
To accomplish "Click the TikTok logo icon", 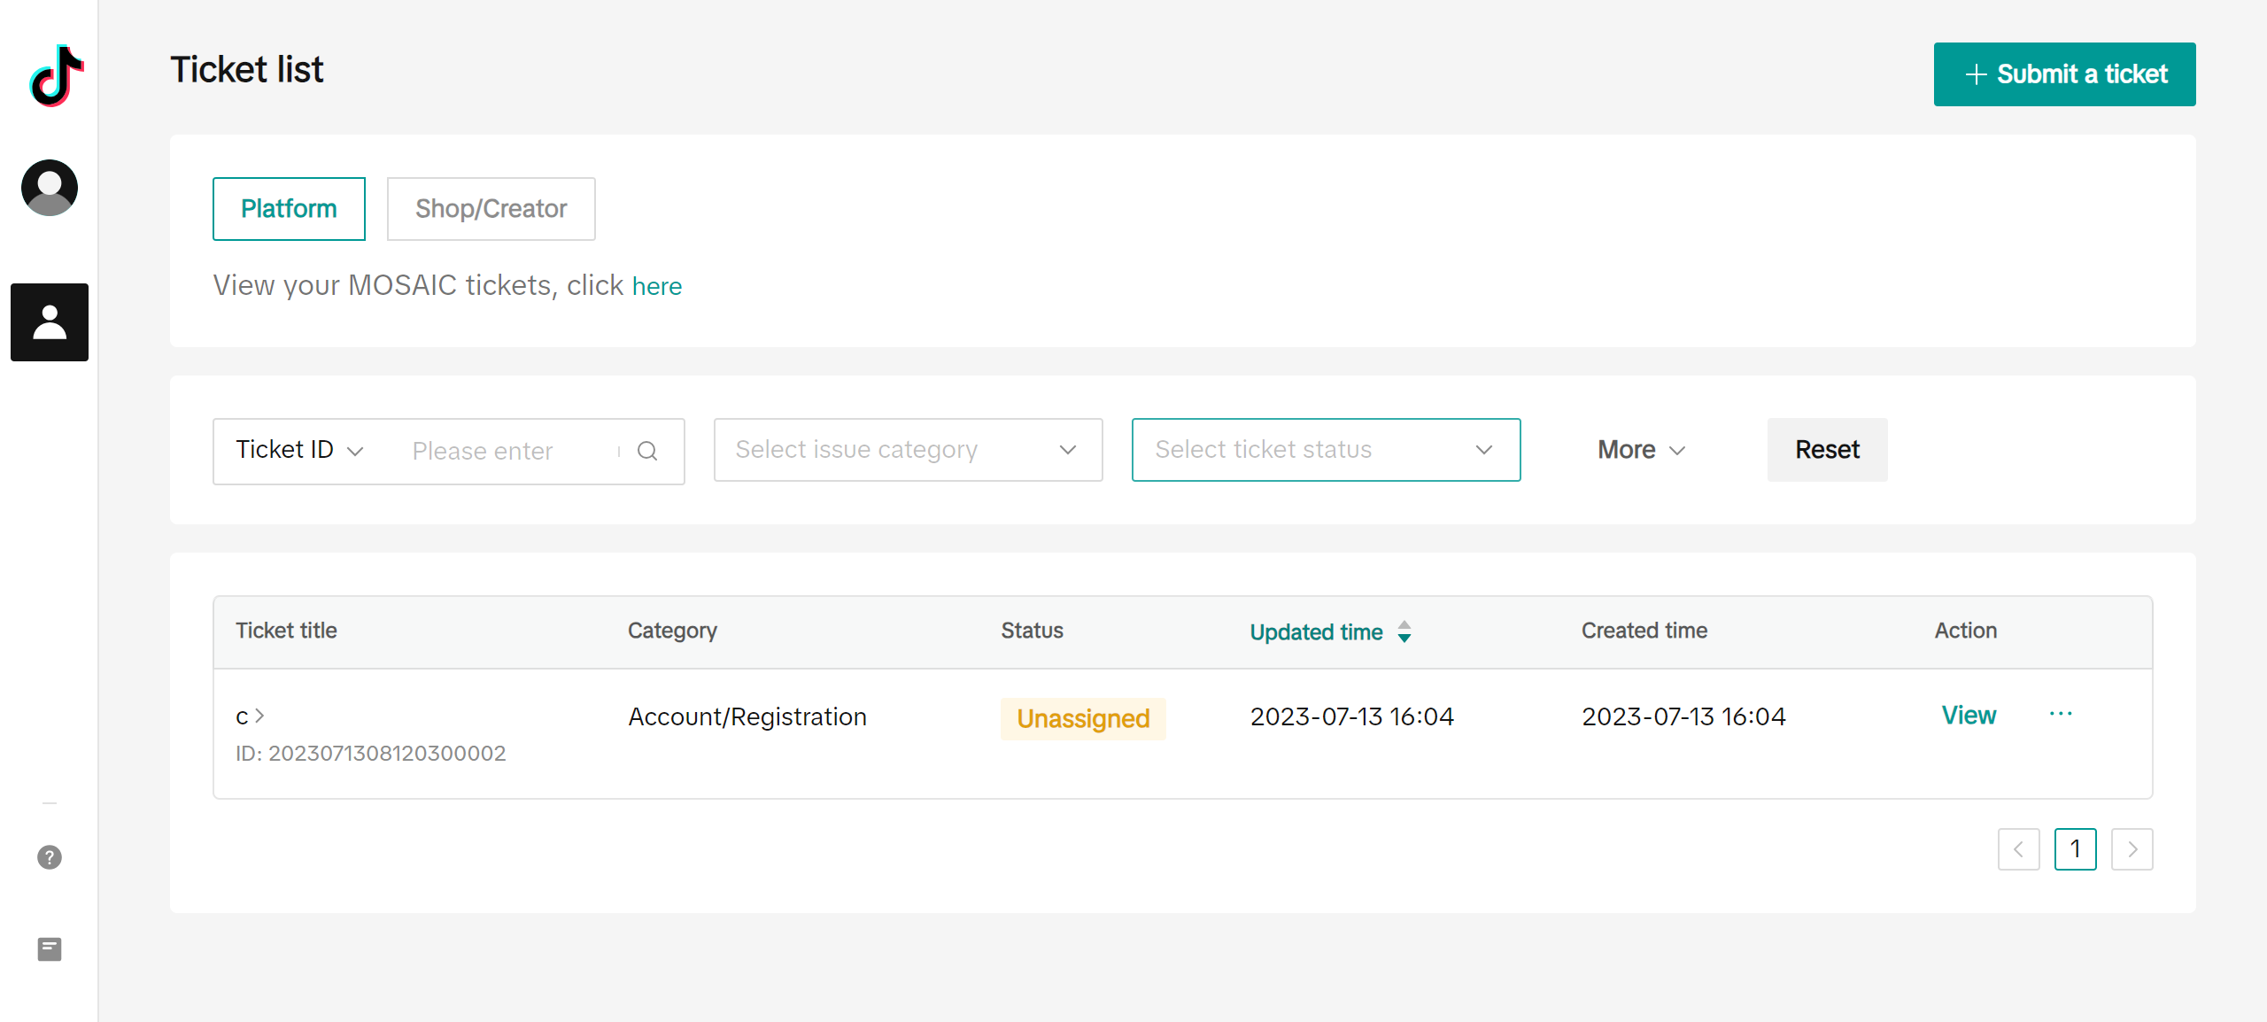I will click(57, 75).
